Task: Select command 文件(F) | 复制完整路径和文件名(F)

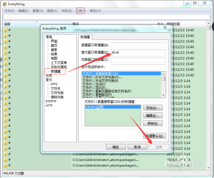Action: click(121, 91)
